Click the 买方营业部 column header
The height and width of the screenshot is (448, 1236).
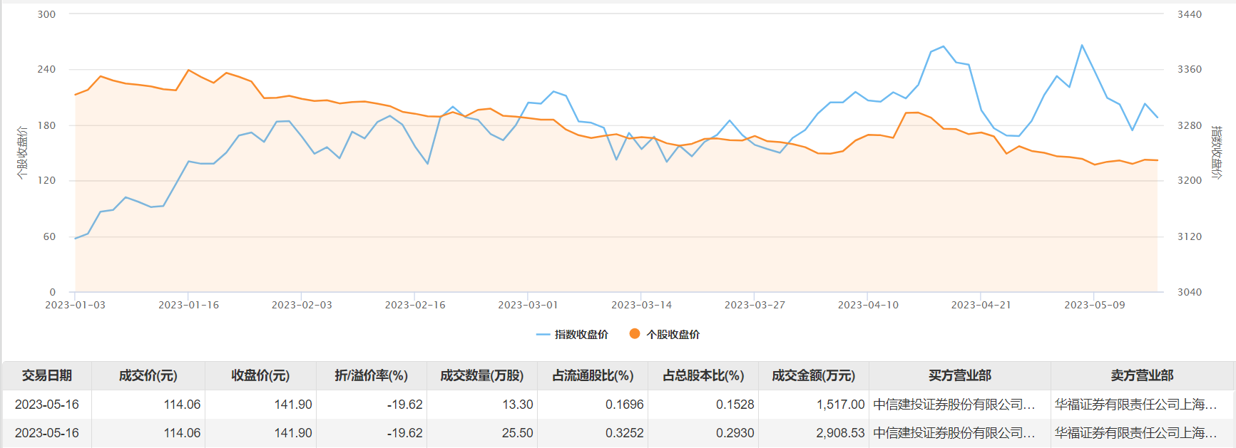coord(960,375)
